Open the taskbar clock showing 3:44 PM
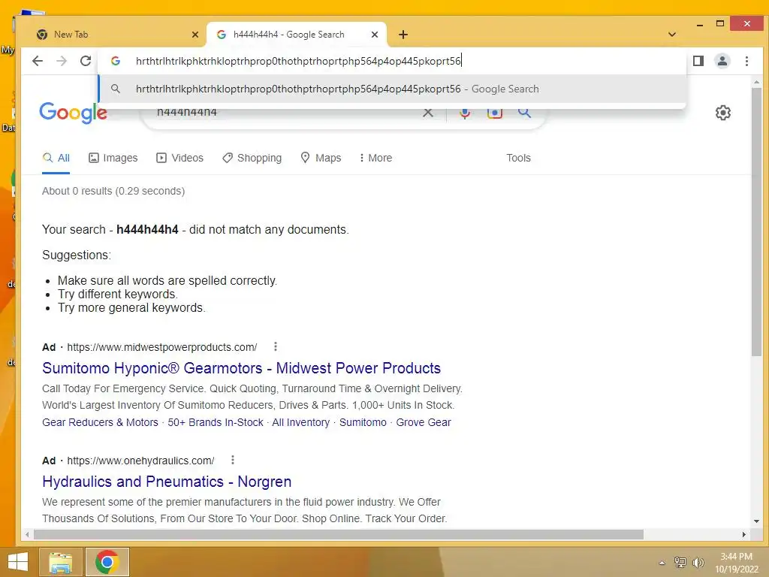The height and width of the screenshot is (577, 769). pos(736,563)
